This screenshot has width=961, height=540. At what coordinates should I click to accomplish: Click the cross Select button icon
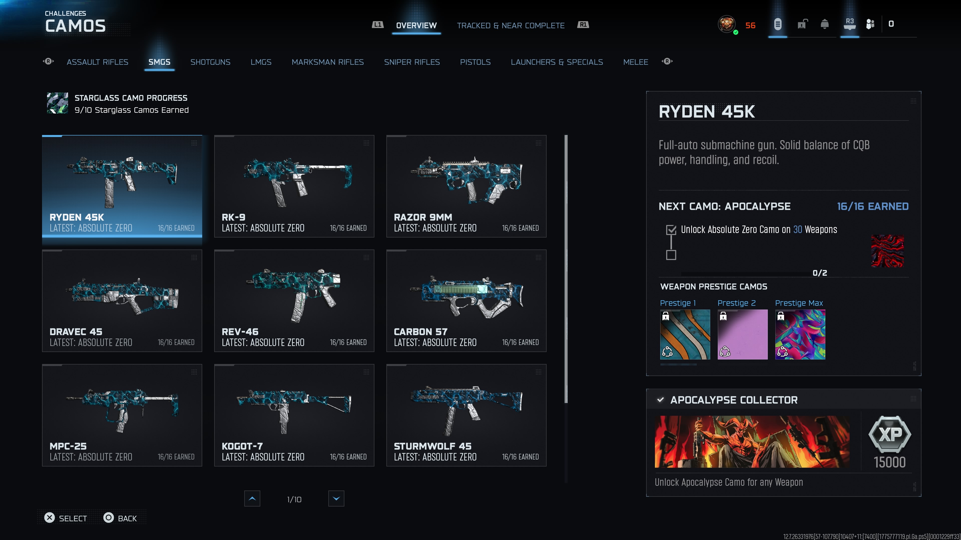click(50, 518)
